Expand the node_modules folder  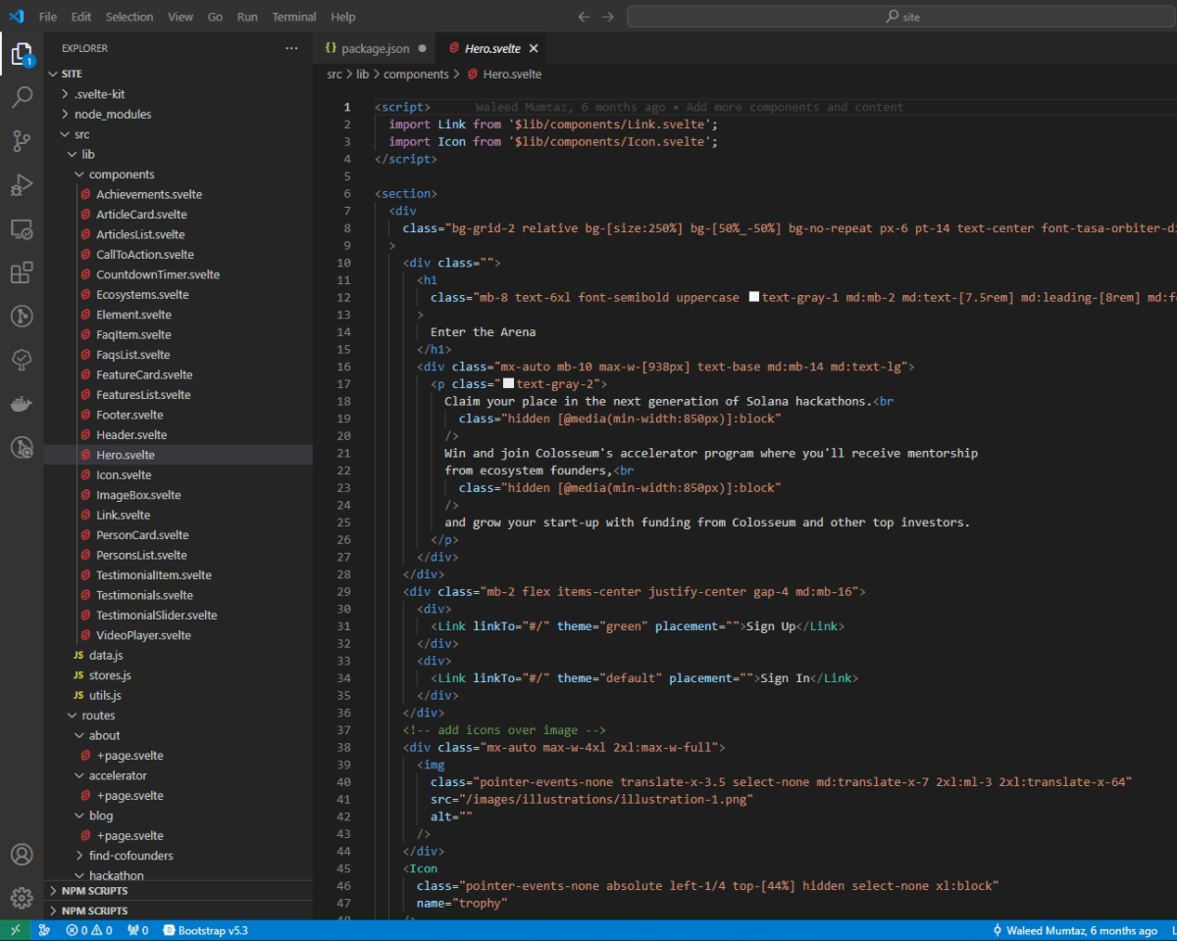[x=112, y=114]
